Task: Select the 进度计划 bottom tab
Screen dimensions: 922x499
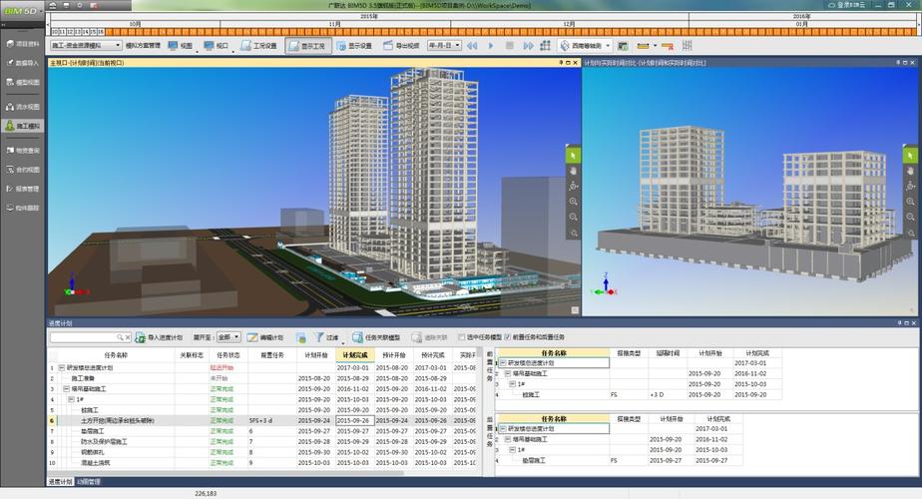Action: pos(60,482)
